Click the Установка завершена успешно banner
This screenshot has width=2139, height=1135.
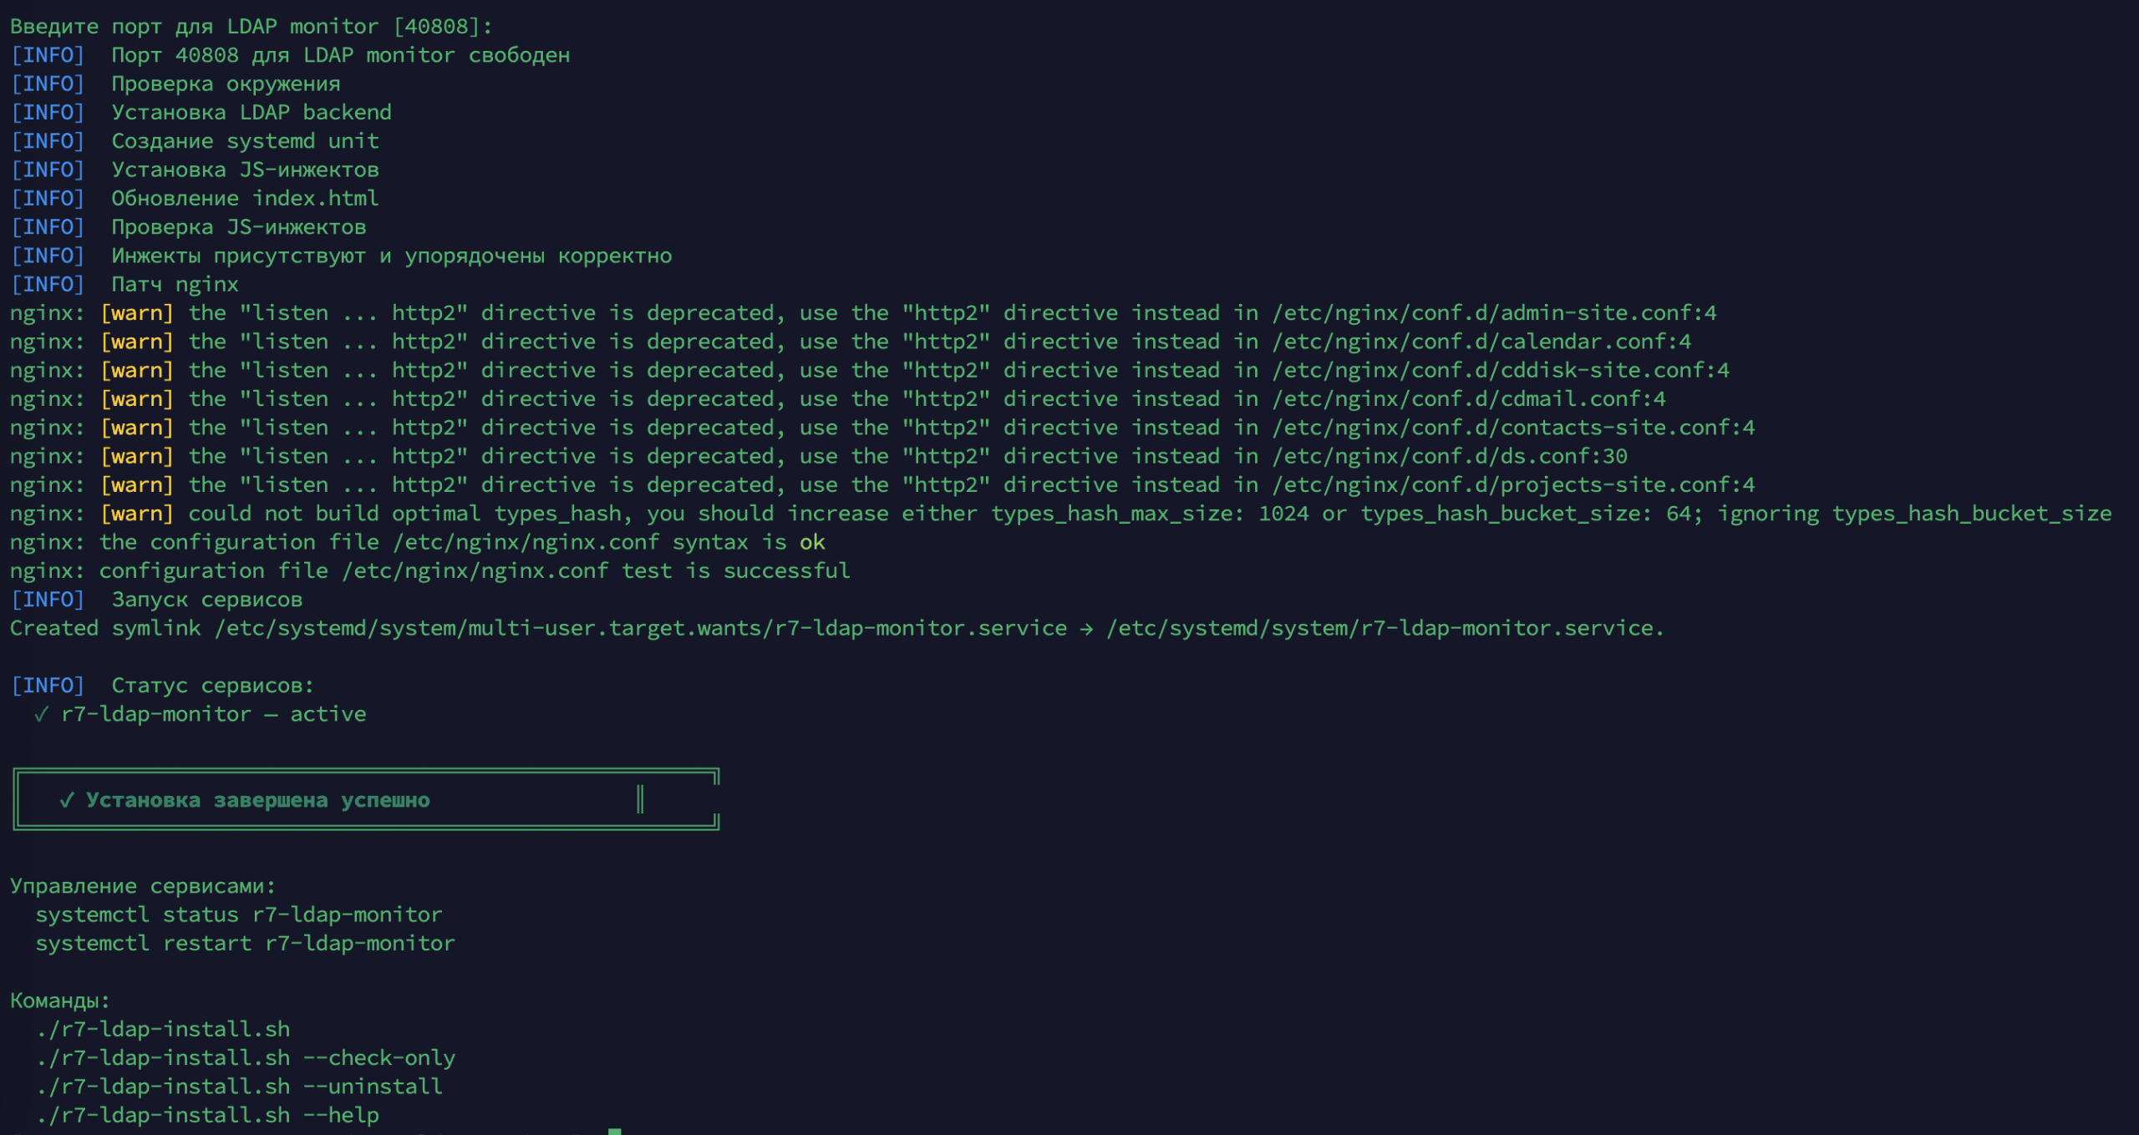[255, 799]
